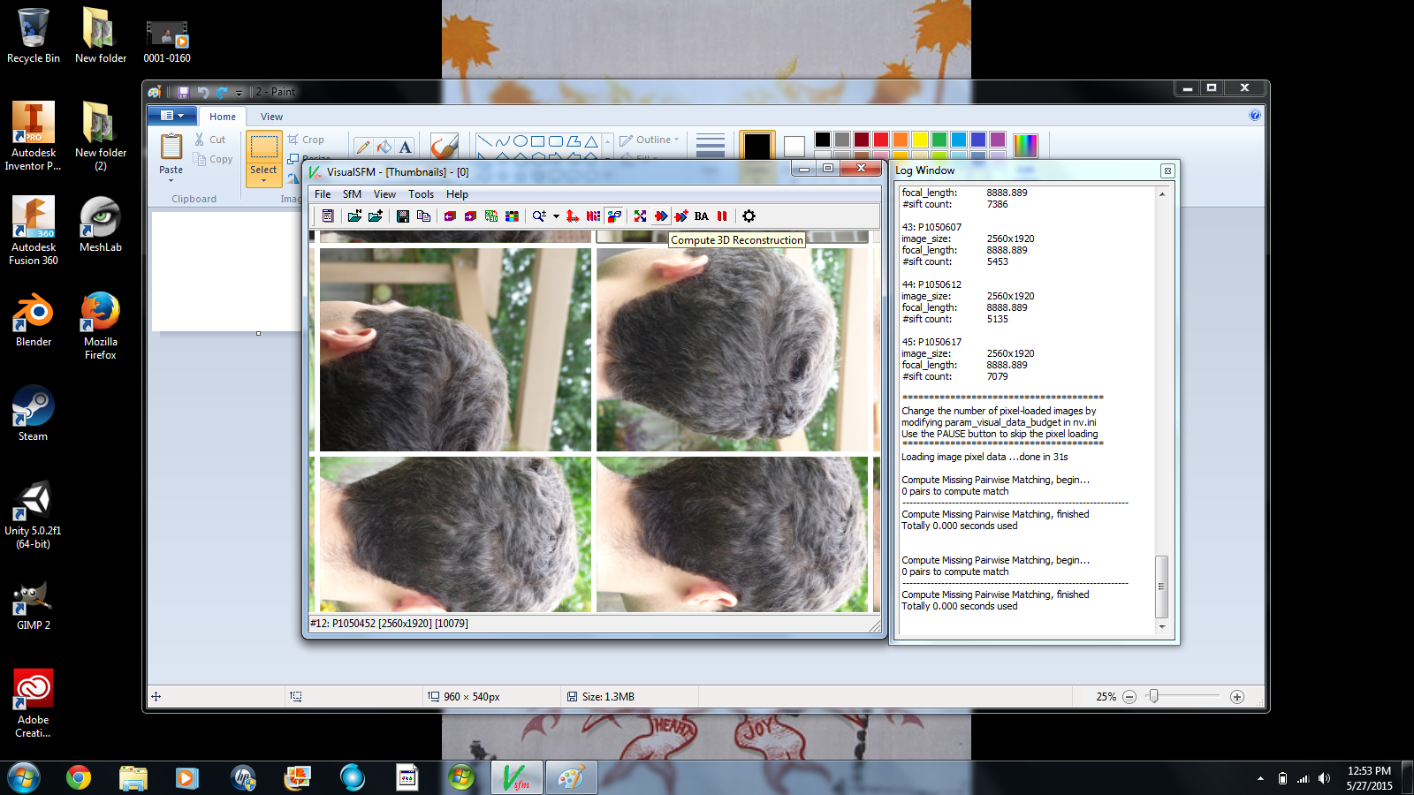
Task: Click Chrome icon on the taskbar
Action: (x=79, y=777)
